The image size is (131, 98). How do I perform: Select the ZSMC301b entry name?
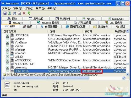tap(21, 71)
